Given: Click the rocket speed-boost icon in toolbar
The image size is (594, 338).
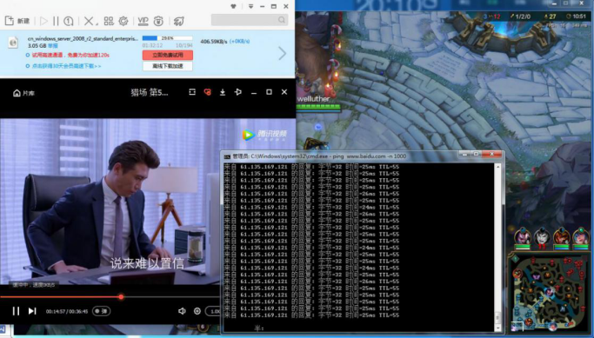Looking at the screenshot, I should pyautogui.click(x=178, y=21).
